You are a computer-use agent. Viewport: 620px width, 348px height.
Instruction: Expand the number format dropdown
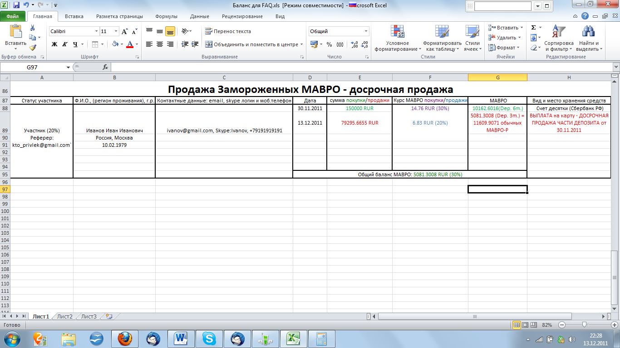tap(366, 31)
